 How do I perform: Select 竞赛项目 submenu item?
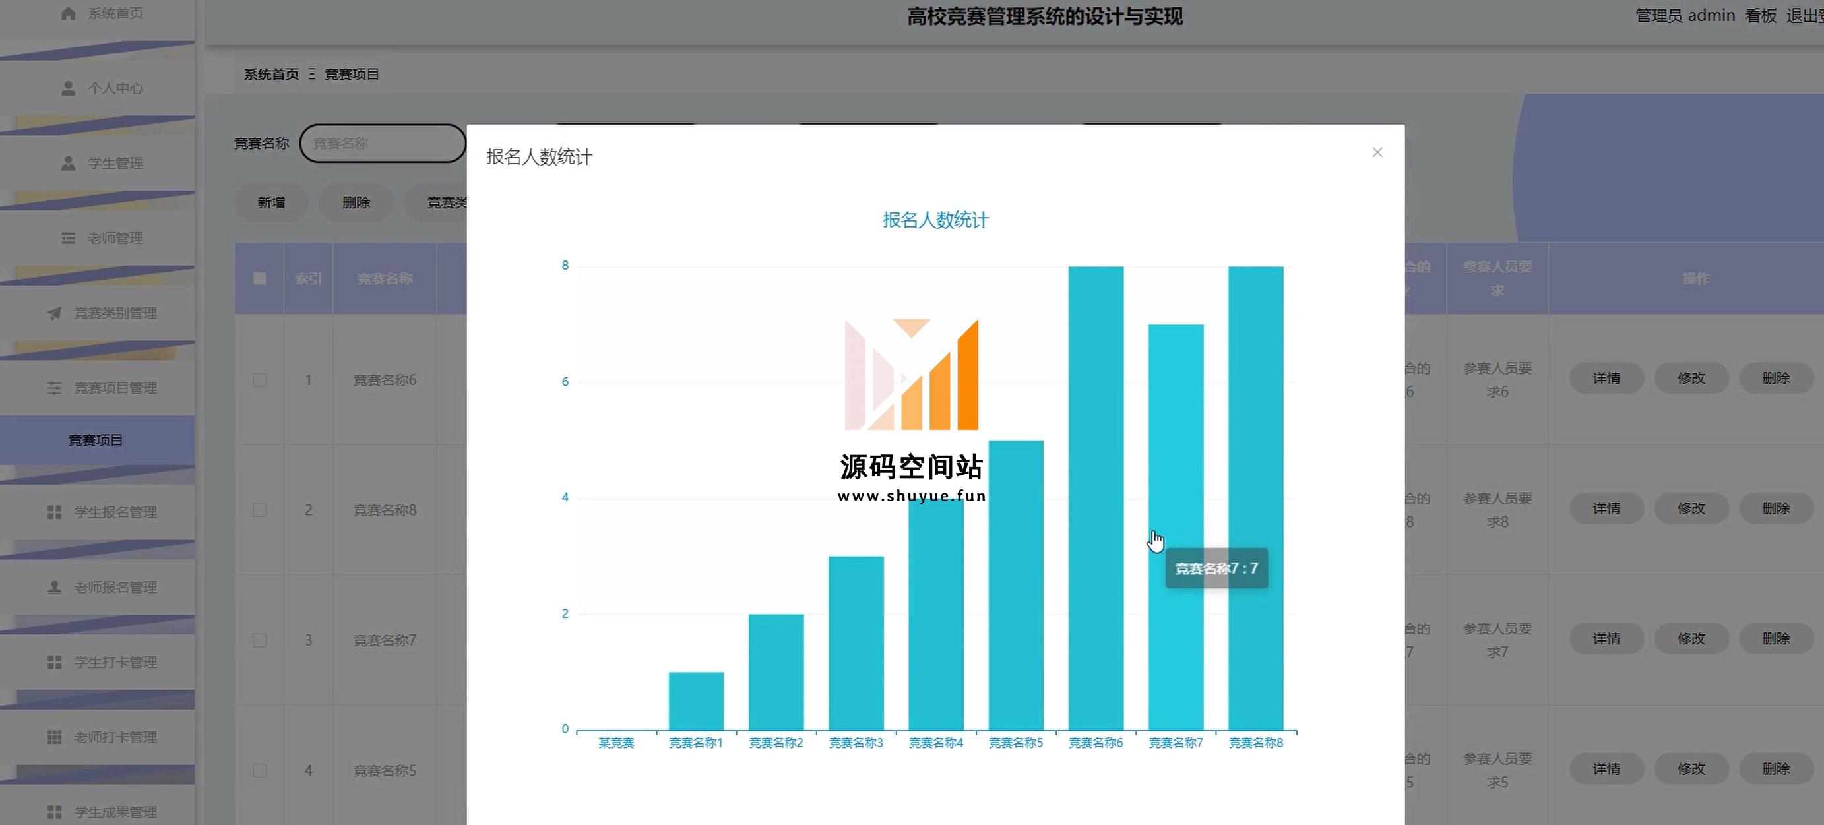[x=98, y=441]
